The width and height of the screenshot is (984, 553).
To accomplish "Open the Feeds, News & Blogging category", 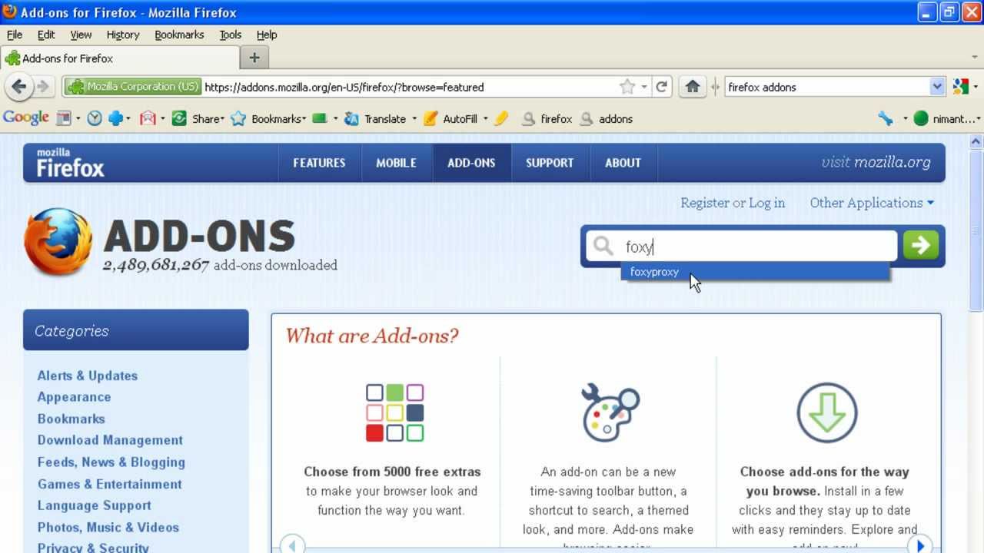I will point(111,462).
